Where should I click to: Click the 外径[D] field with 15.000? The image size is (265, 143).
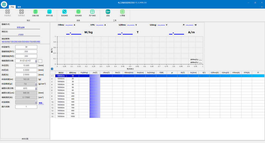26,66
